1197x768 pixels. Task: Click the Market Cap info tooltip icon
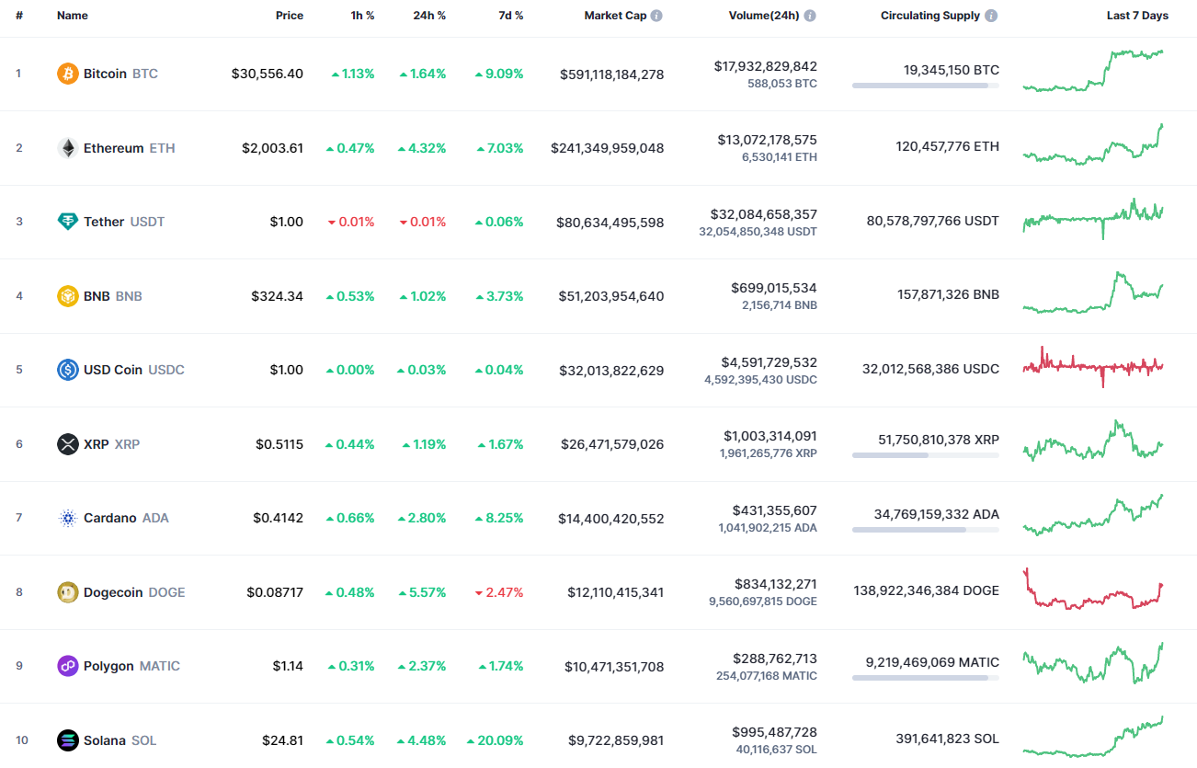click(x=656, y=15)
